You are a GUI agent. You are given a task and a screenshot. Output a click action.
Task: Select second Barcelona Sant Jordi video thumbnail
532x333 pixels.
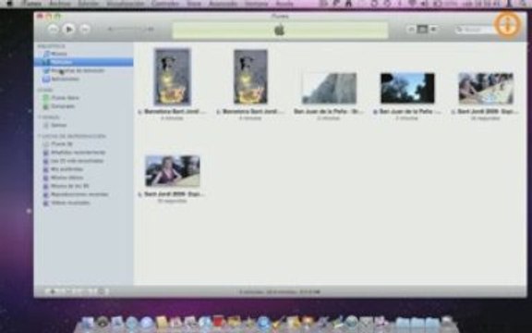click(x=250, y=77)
